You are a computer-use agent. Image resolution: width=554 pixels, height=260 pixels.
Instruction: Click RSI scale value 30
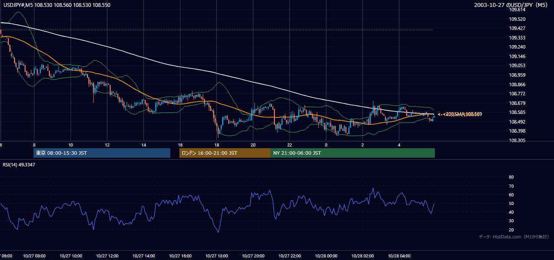click(x=511, y=221)
